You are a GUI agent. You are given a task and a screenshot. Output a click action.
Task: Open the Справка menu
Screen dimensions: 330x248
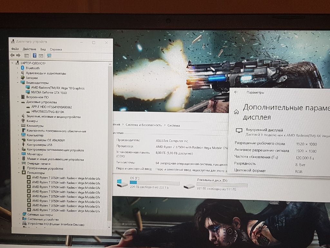[56, 49]
